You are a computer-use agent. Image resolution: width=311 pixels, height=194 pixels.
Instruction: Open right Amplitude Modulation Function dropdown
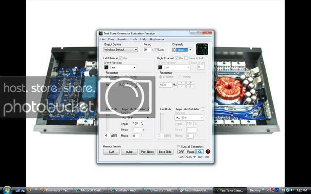tap(189, 117)
